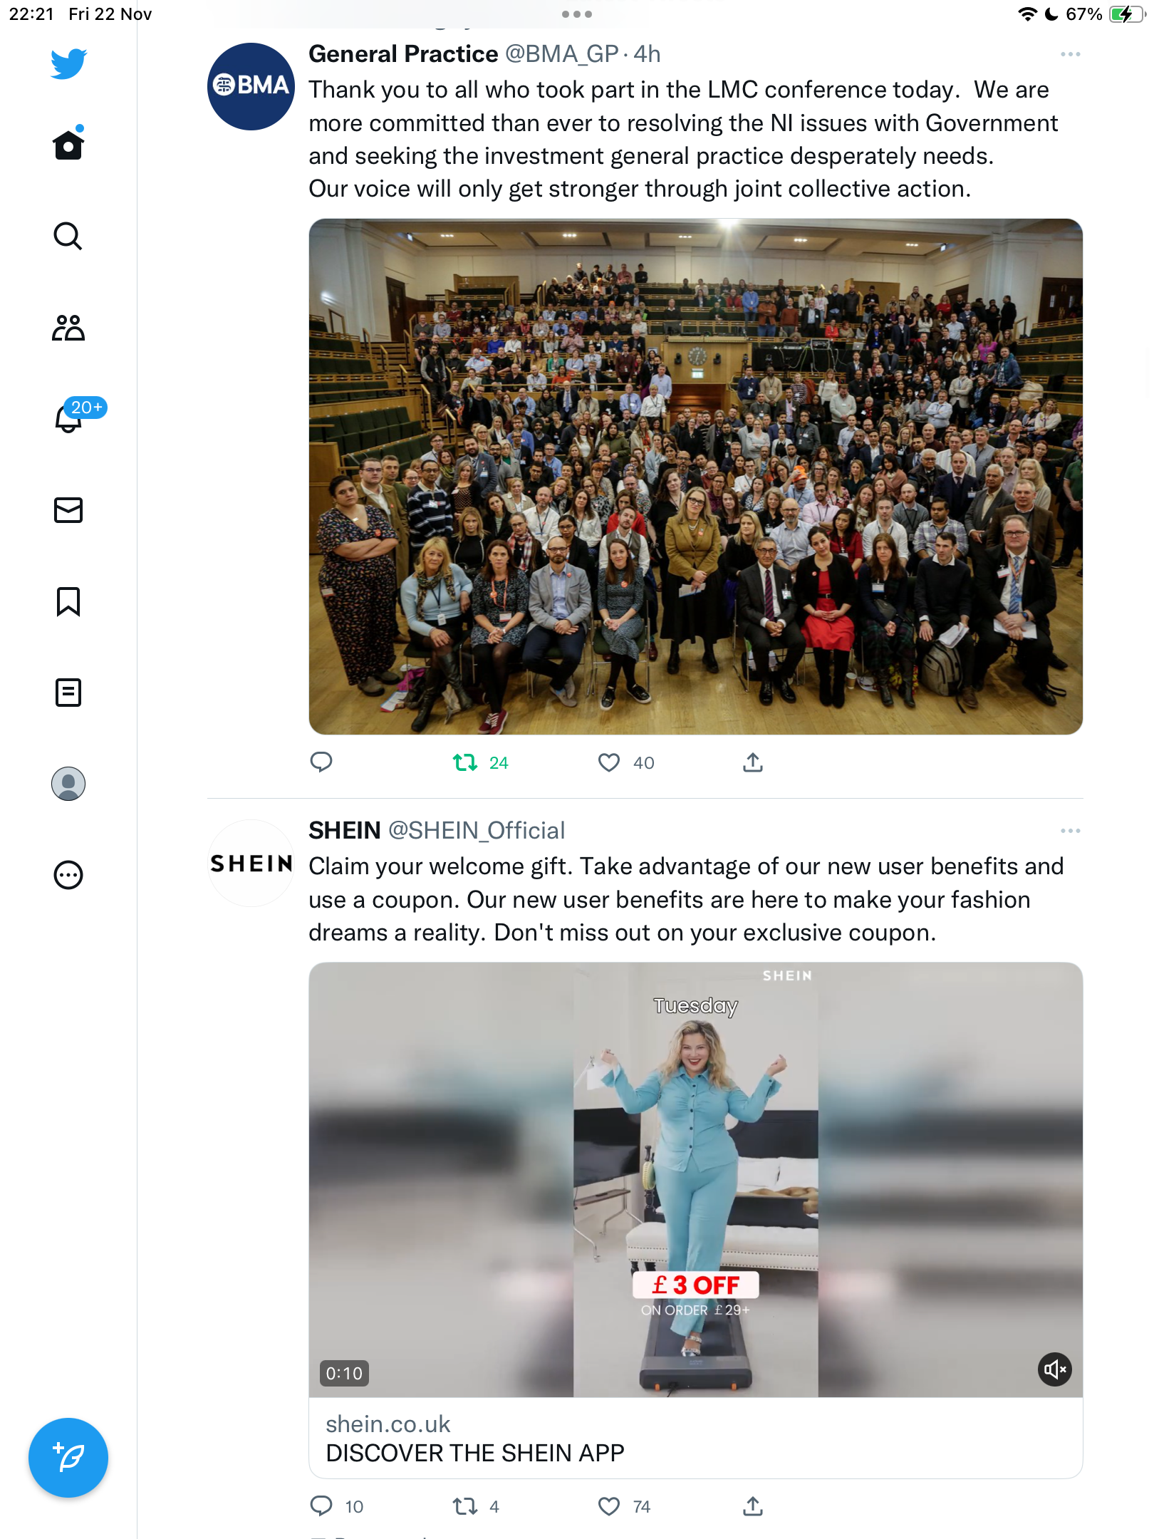Compose a new tweet button

tap(68, 1458)
